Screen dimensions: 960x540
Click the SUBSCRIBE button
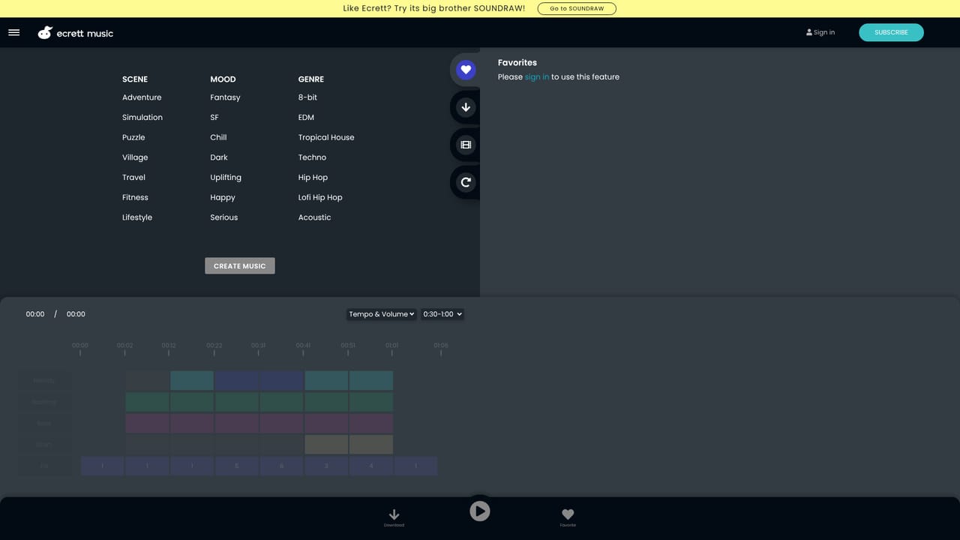coord(891,32)
